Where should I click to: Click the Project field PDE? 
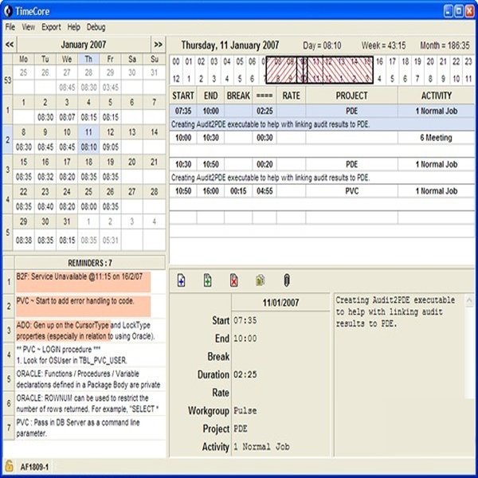click(x=280, y=429)
